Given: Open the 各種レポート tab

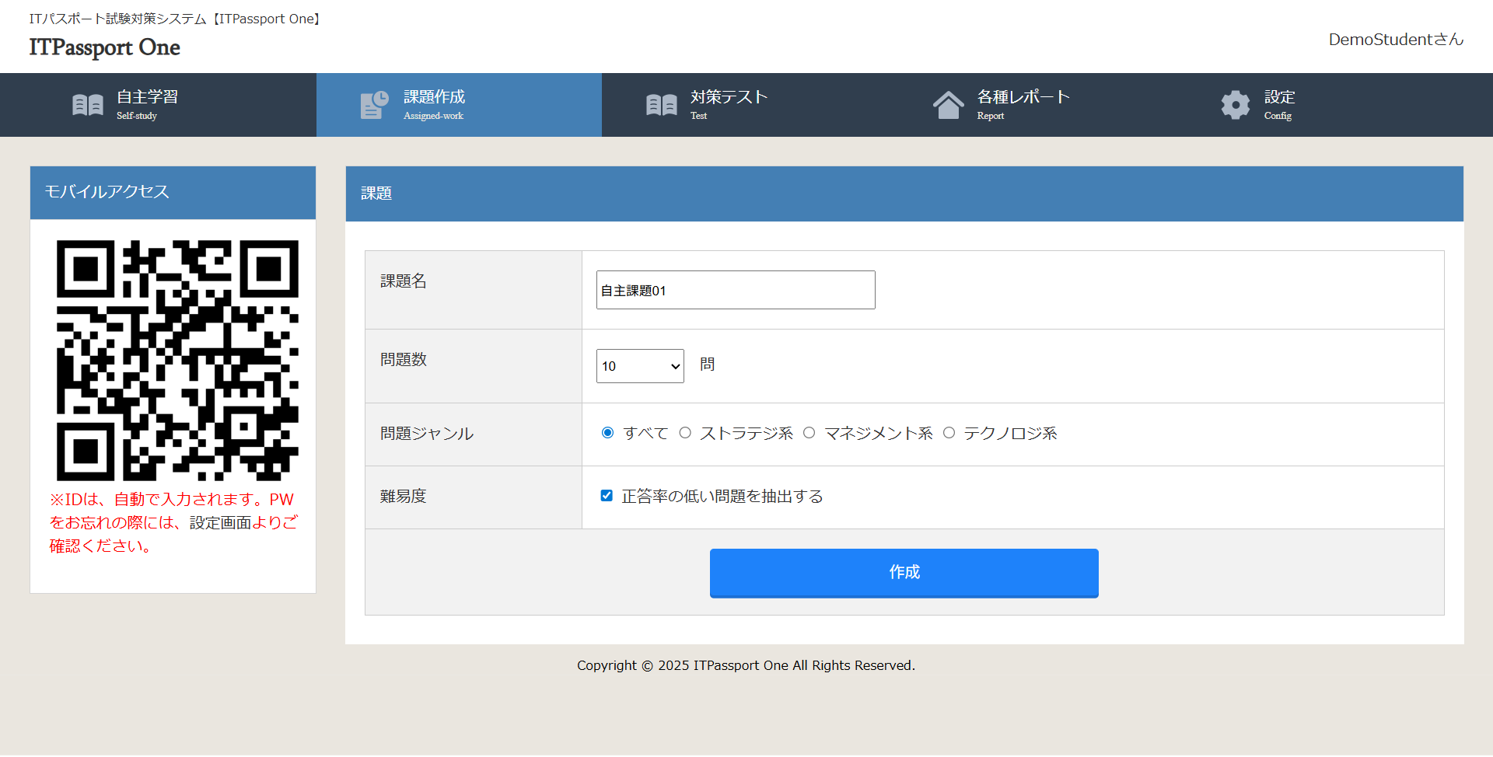Looking at the screenshot, I should pyautogui.click(x=1023, y=104).
